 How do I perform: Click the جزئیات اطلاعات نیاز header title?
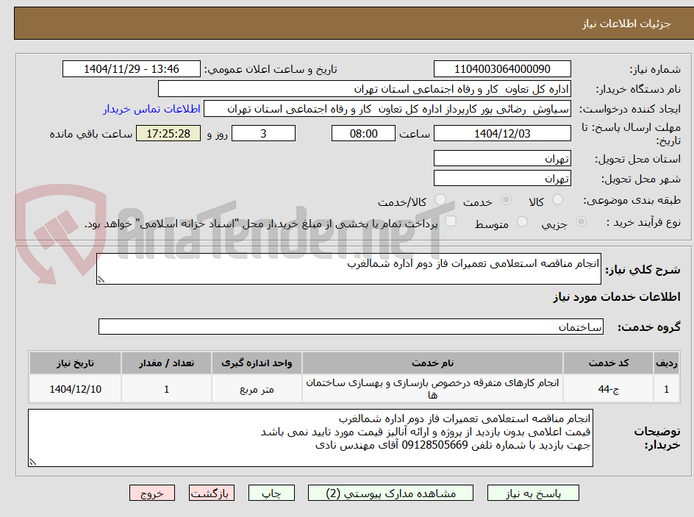pyautogui.click(x=626, y=24)
